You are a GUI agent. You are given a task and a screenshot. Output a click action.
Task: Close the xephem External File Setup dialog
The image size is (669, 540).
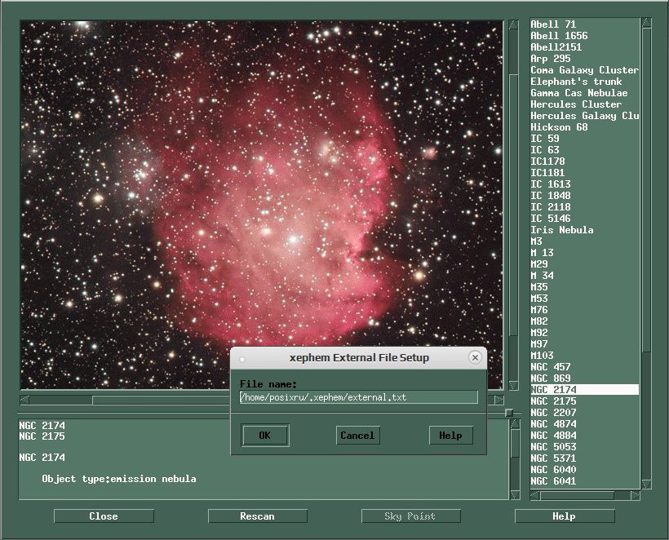pos(475,357)
